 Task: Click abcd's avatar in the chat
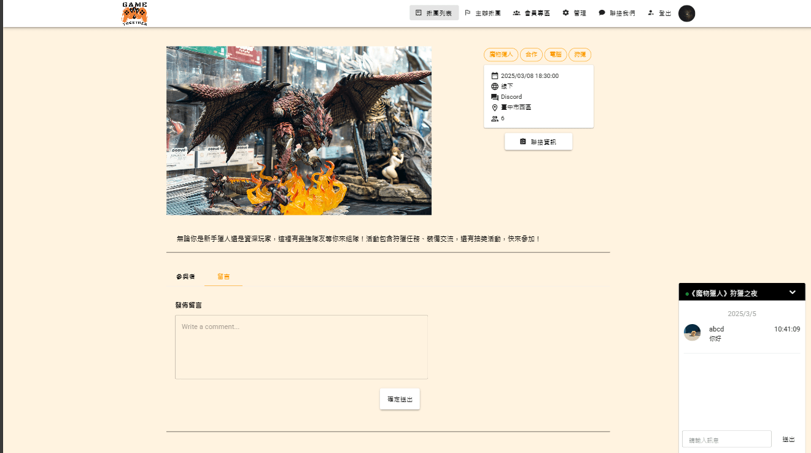(x=692, y=332)
